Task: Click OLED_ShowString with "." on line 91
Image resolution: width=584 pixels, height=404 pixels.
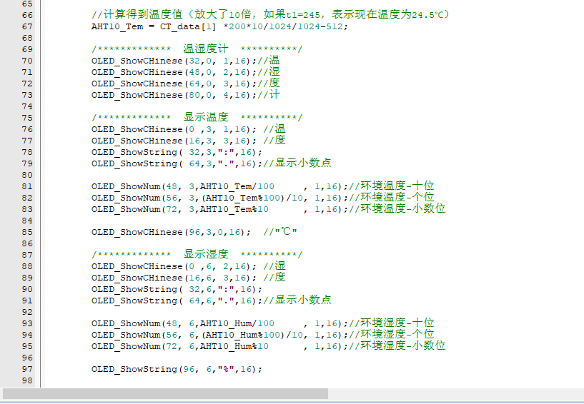Action: point(177,301)
